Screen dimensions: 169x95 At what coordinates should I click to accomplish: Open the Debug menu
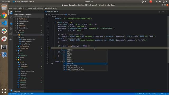(40, 8)
